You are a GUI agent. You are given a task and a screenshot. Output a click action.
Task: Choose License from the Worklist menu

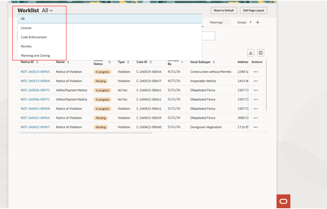(110, 28)
